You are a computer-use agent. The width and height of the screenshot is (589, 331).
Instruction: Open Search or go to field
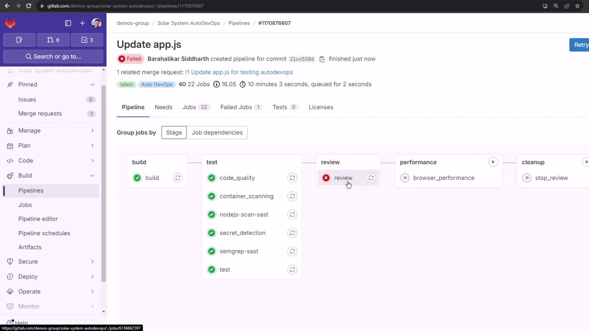click(53, 57)
